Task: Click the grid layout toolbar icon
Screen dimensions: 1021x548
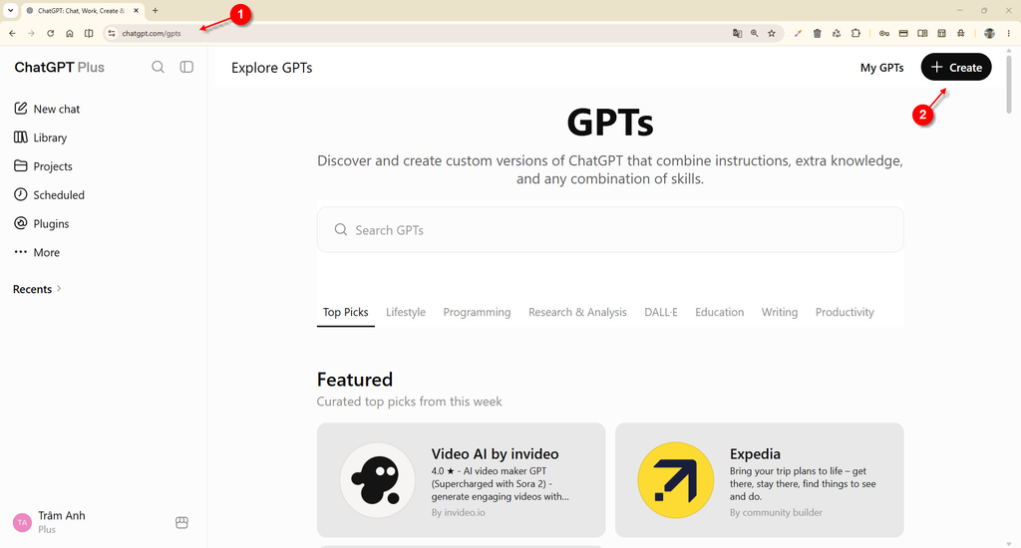Action: point(941,33)
